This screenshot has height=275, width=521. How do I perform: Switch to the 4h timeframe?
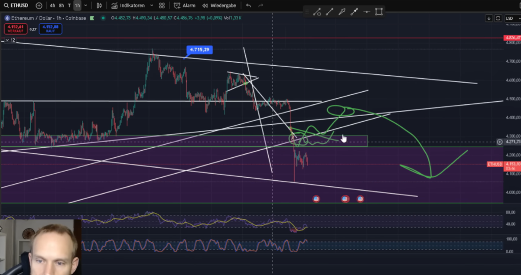pos(52,5)
